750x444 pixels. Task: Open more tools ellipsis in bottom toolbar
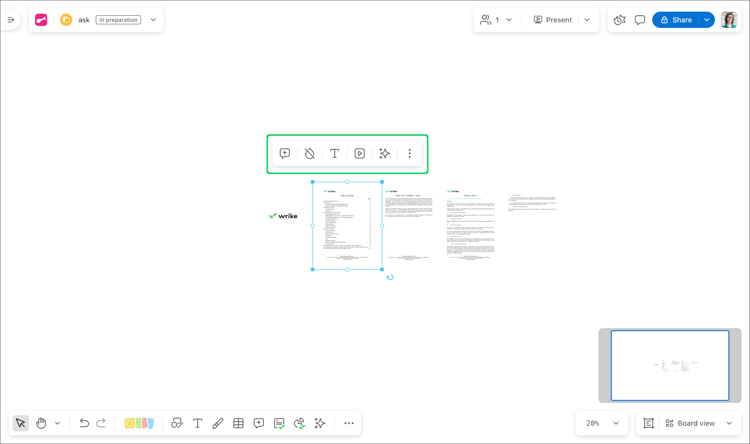349,423
